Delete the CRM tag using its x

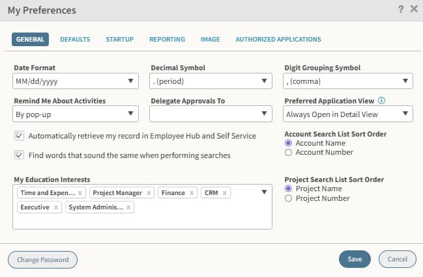pyautogui.click(x=225, y=193)
